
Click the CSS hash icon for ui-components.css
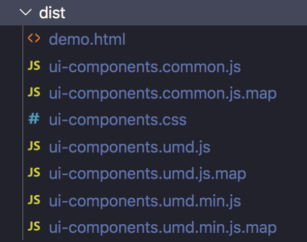[x=34, y=119]
